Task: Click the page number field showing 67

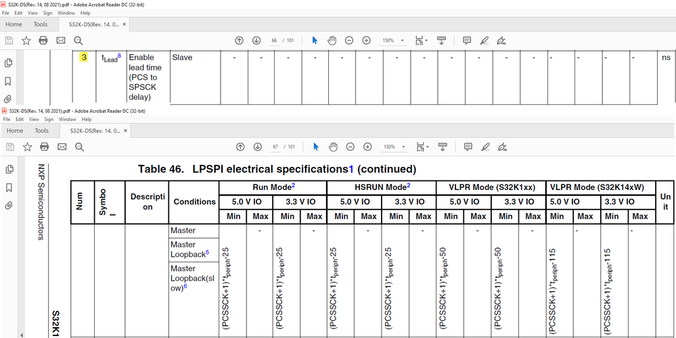Action: point(275,147)
